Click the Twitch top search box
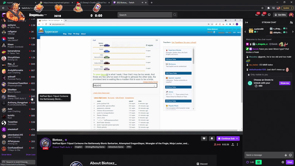295x166 pixels. (145, 15)
